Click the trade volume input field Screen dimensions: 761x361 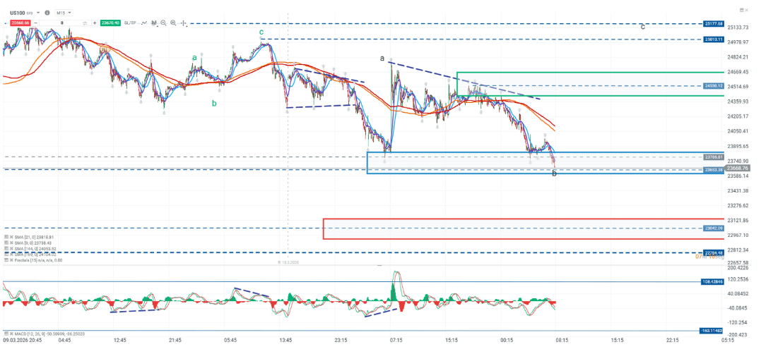(x=62, y=23)
